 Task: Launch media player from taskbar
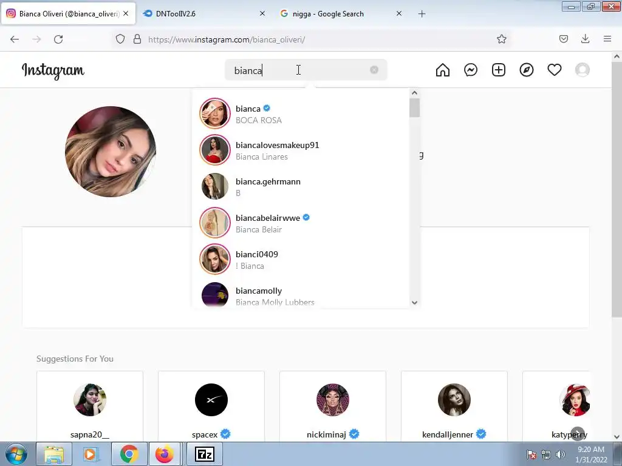[90, 454]
